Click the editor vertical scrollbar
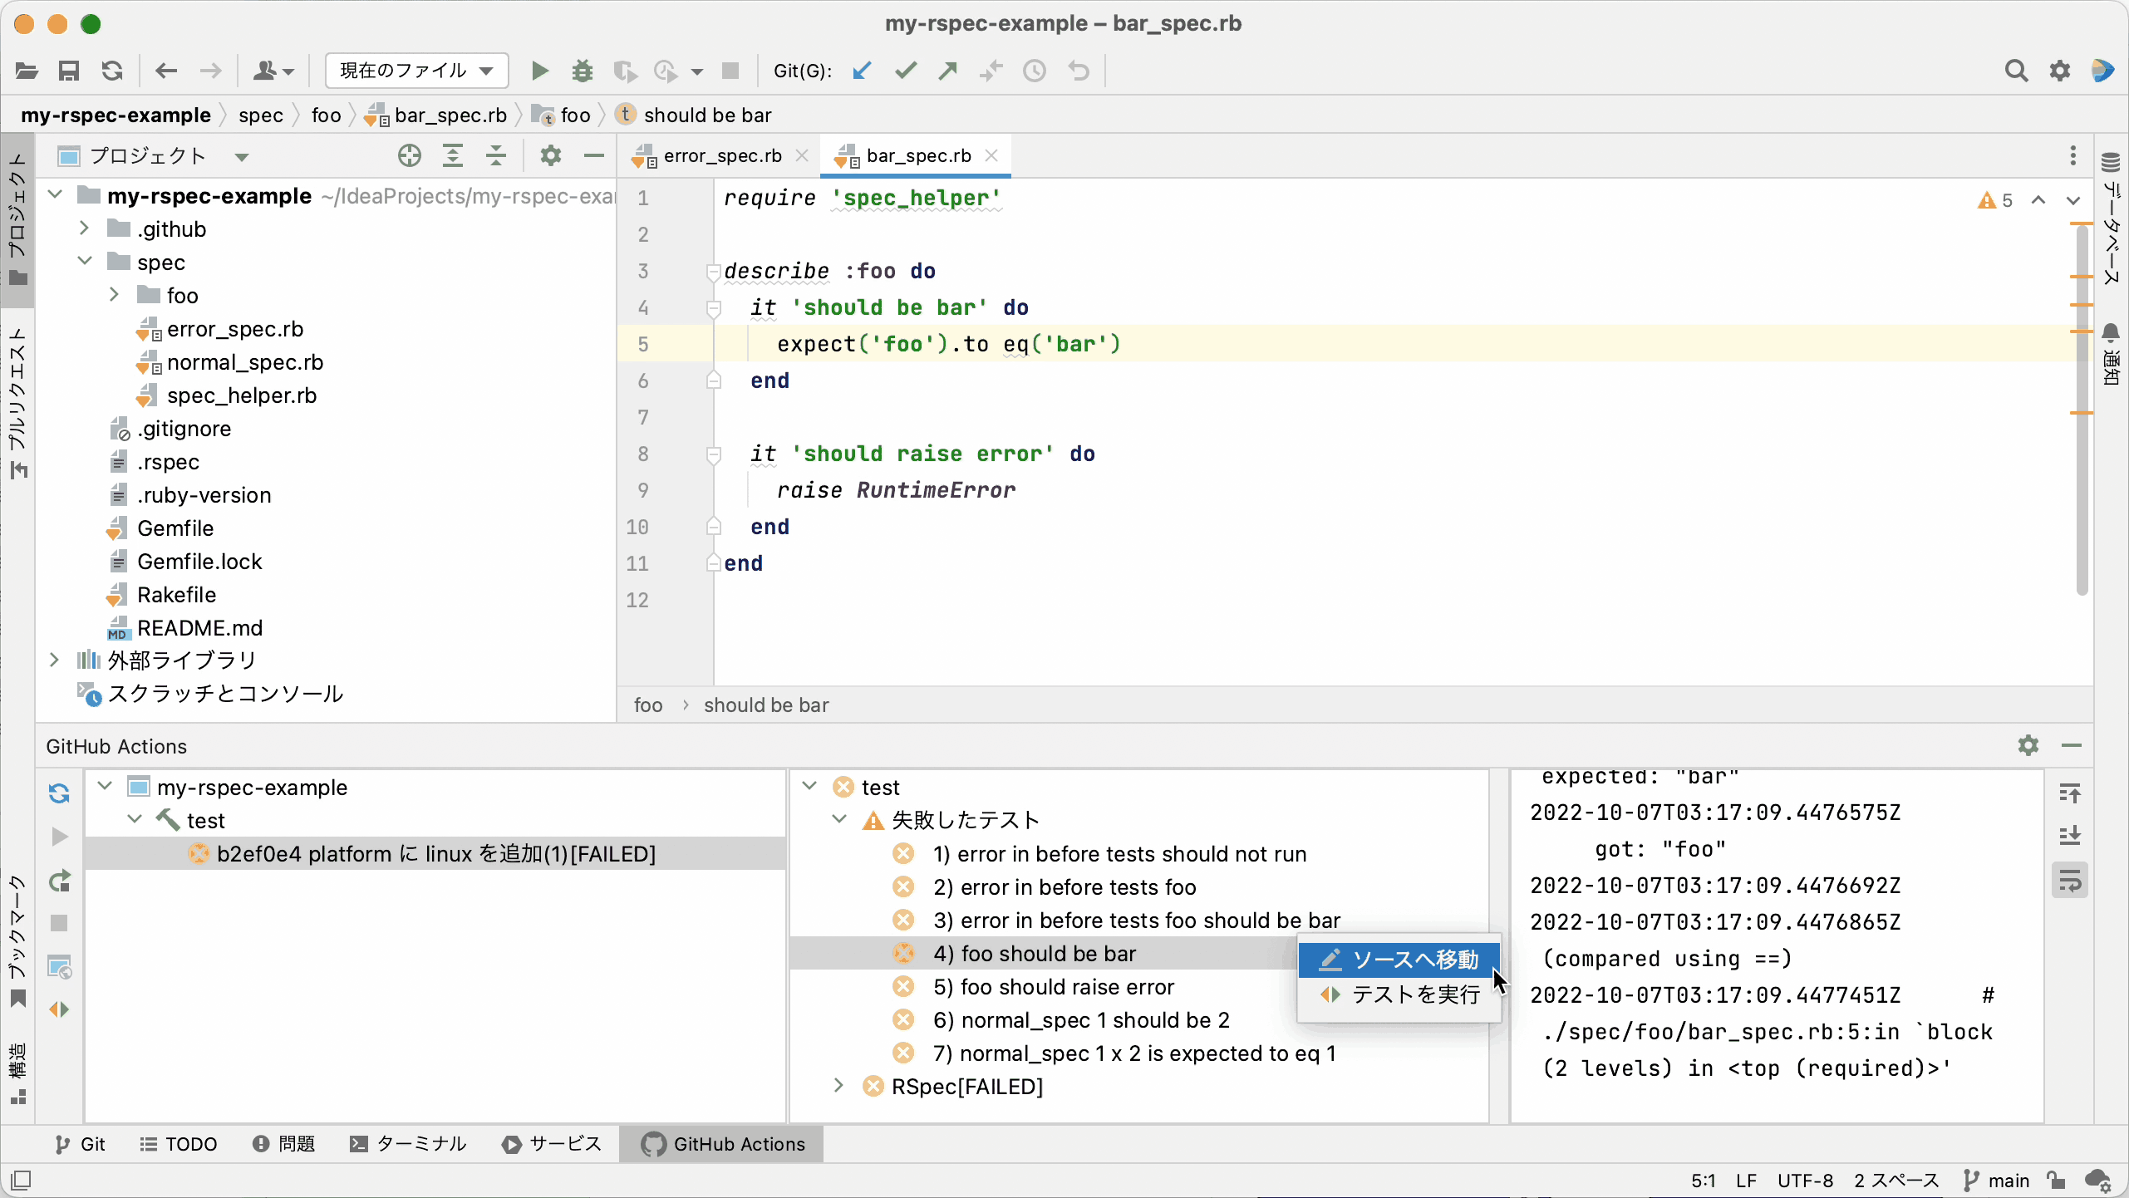Screen dimensions: 2129x1198 [2082, 411]
